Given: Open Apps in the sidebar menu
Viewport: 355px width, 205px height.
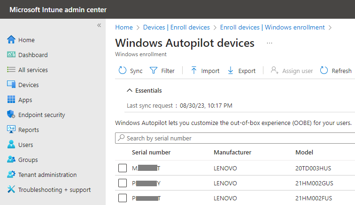Looking at the screenshot, I should click(25, 100).
